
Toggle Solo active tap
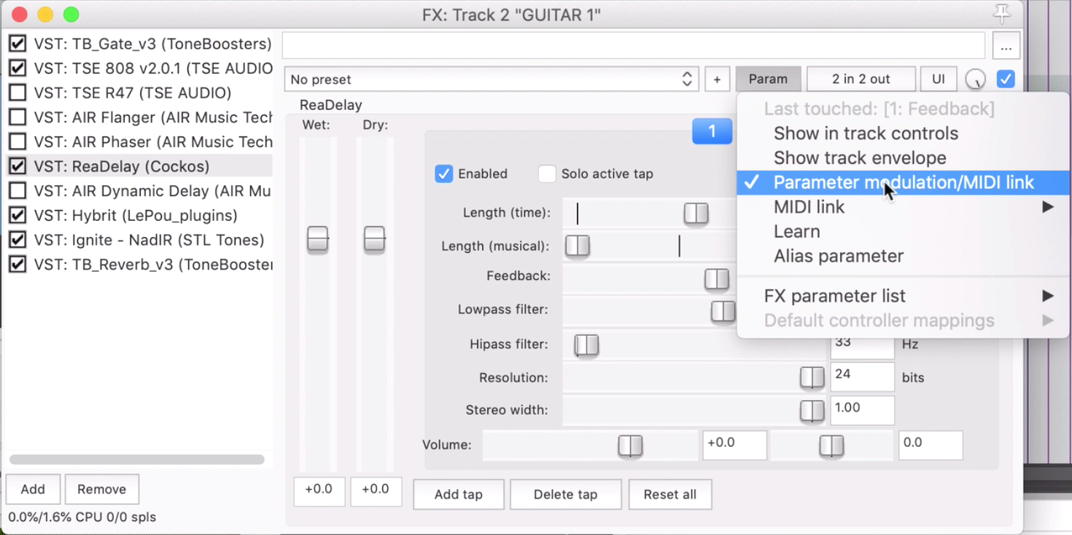coord(547,173)
